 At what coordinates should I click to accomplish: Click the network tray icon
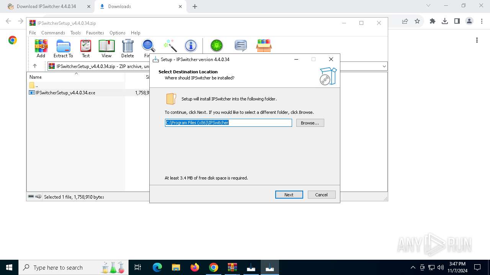coord(431,267)
